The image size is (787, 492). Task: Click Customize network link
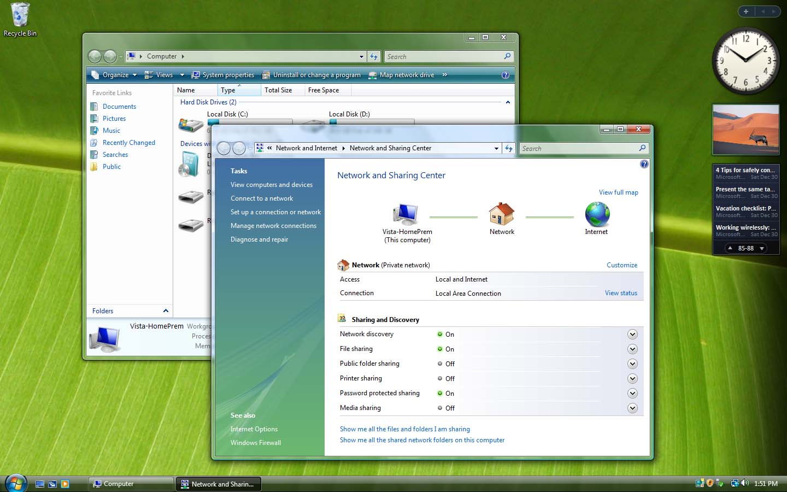click(x=622, y=265)
